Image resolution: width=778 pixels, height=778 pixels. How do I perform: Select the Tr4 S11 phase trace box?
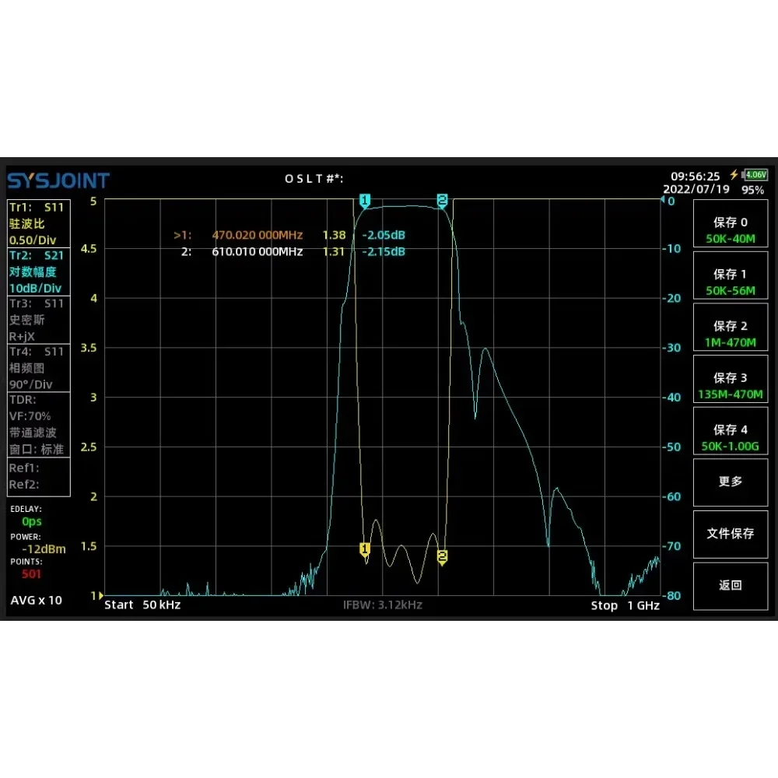pos(39,368)
